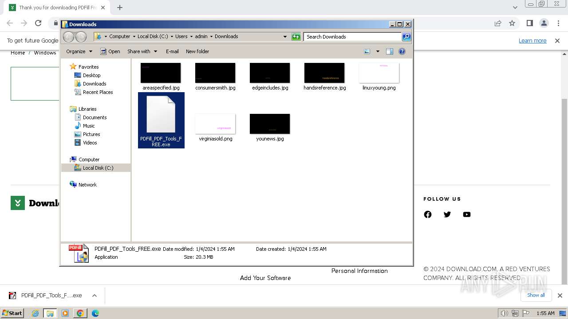Click Open in Explorer toolbar
The image size is (568, 319).
[x=110, y=51]
